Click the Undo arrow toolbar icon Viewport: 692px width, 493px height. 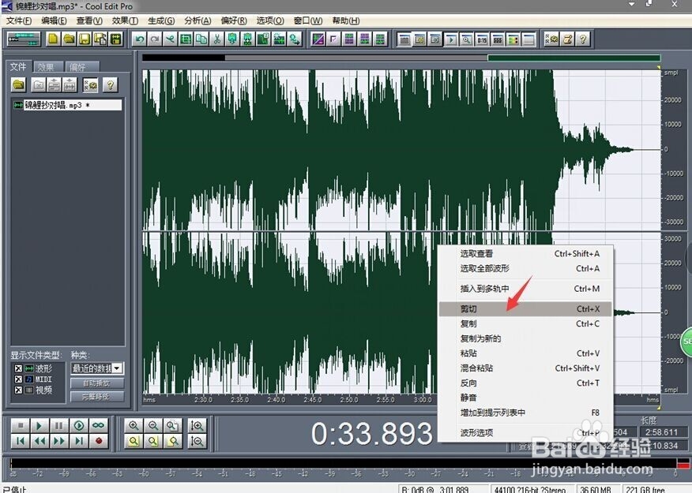pyautogui.click(x=140, y=39)
